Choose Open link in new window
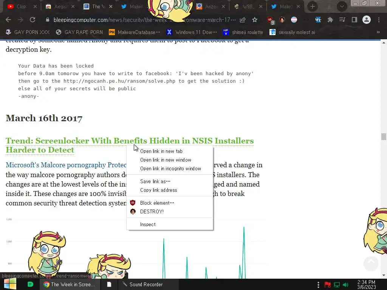The width and height of the screenshot is (387, 290). [170, 160]
